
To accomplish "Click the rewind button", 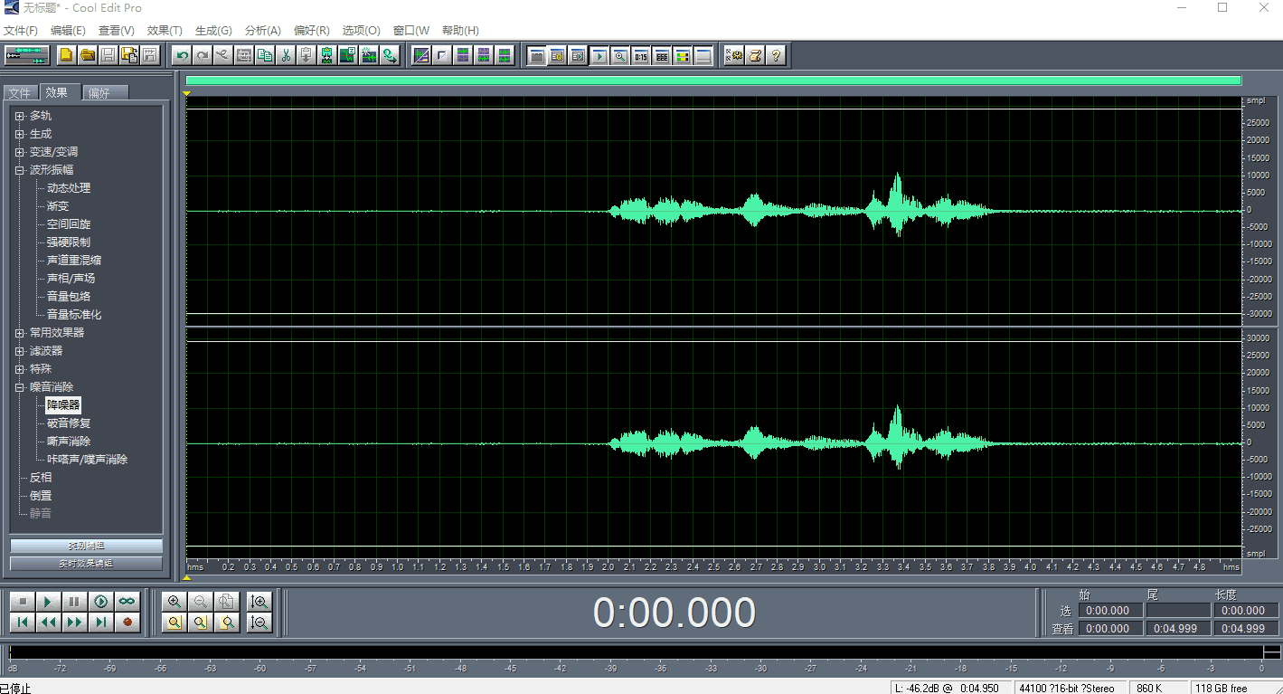I will coord(49,622).
